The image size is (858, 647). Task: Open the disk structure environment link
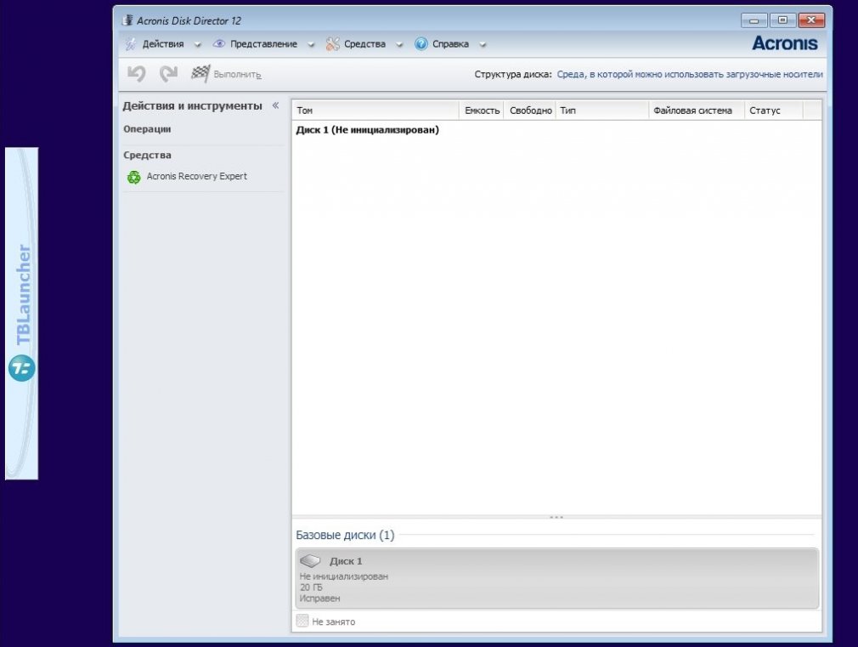tap(690, 75)
